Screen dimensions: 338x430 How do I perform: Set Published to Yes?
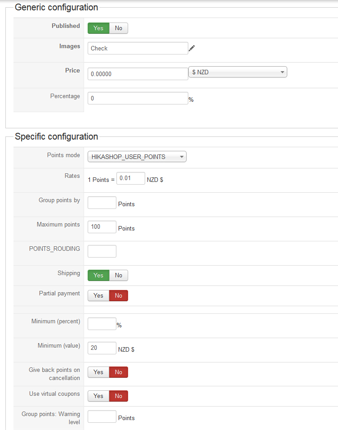click(x=98, y=28)
